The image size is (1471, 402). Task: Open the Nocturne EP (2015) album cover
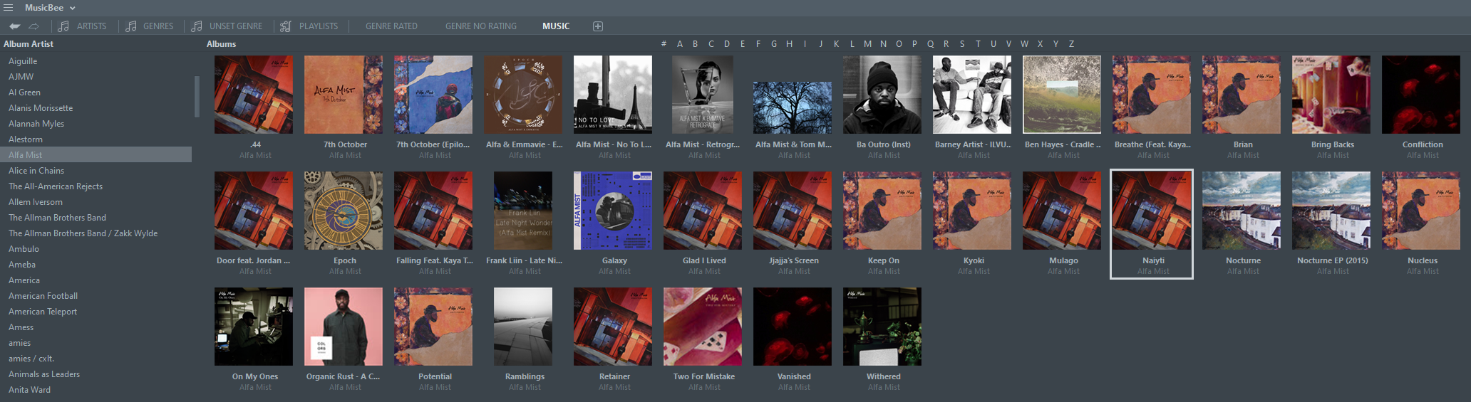[x=1331, y=211]
